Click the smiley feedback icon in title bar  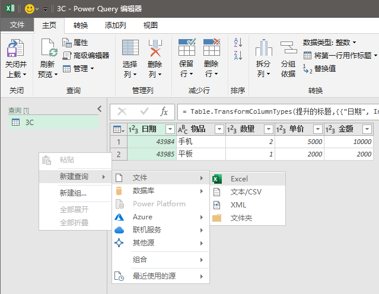[30, 9]
